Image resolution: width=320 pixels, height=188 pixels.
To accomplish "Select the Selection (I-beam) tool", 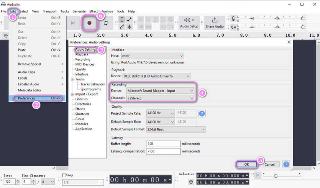I will point(122,20).
